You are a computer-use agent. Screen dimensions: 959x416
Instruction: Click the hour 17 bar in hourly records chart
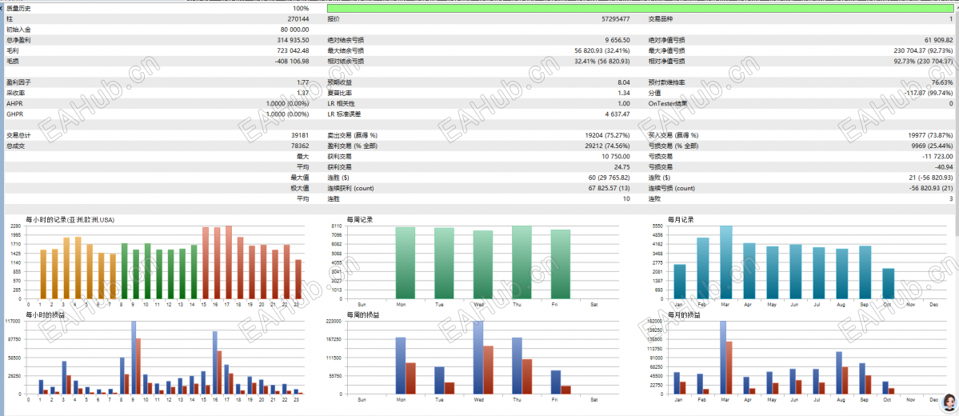tap(228, 262)
